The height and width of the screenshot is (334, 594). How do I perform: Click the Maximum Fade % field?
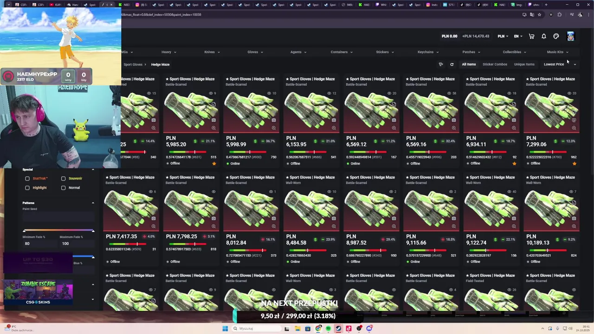77,244
